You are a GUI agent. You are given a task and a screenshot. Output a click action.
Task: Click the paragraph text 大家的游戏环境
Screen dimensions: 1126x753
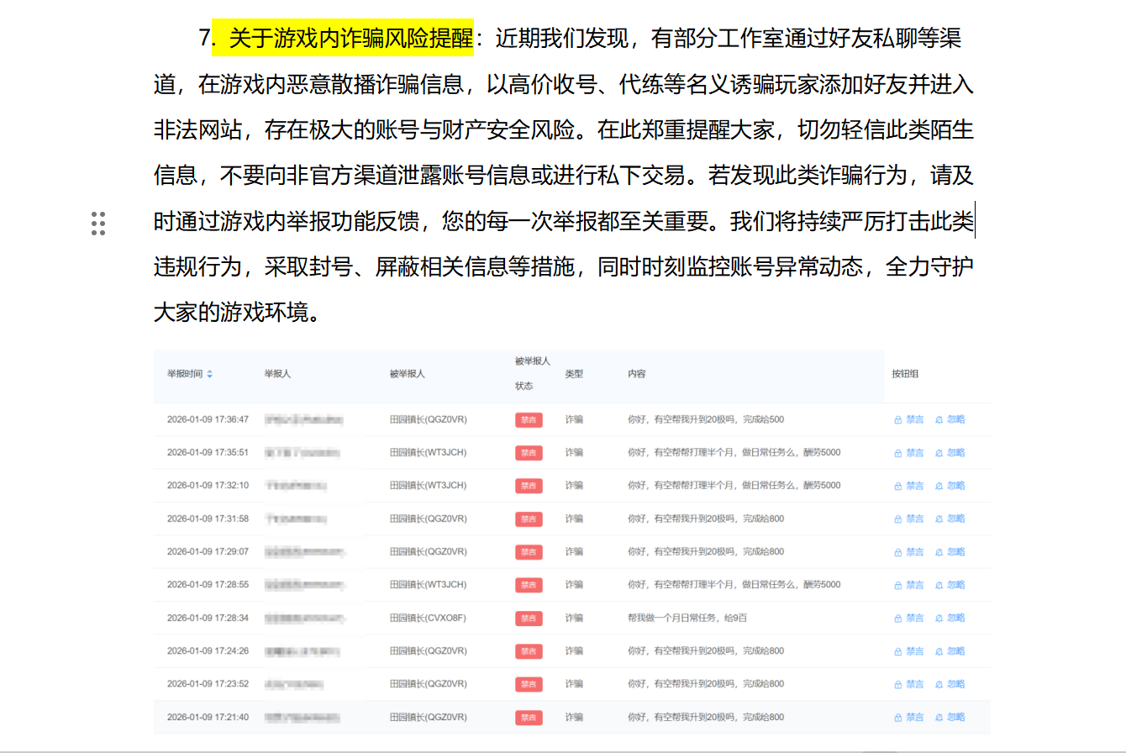[236, 313]
